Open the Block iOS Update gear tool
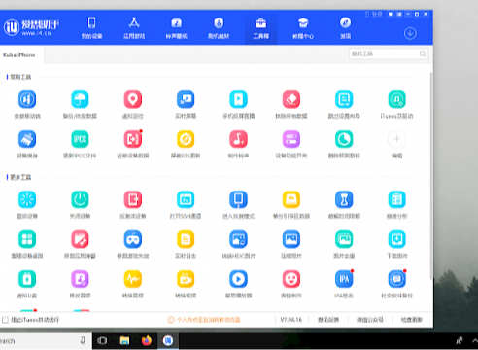The width and height of the screenshot is (478, 350). click(x=186, y=139)
